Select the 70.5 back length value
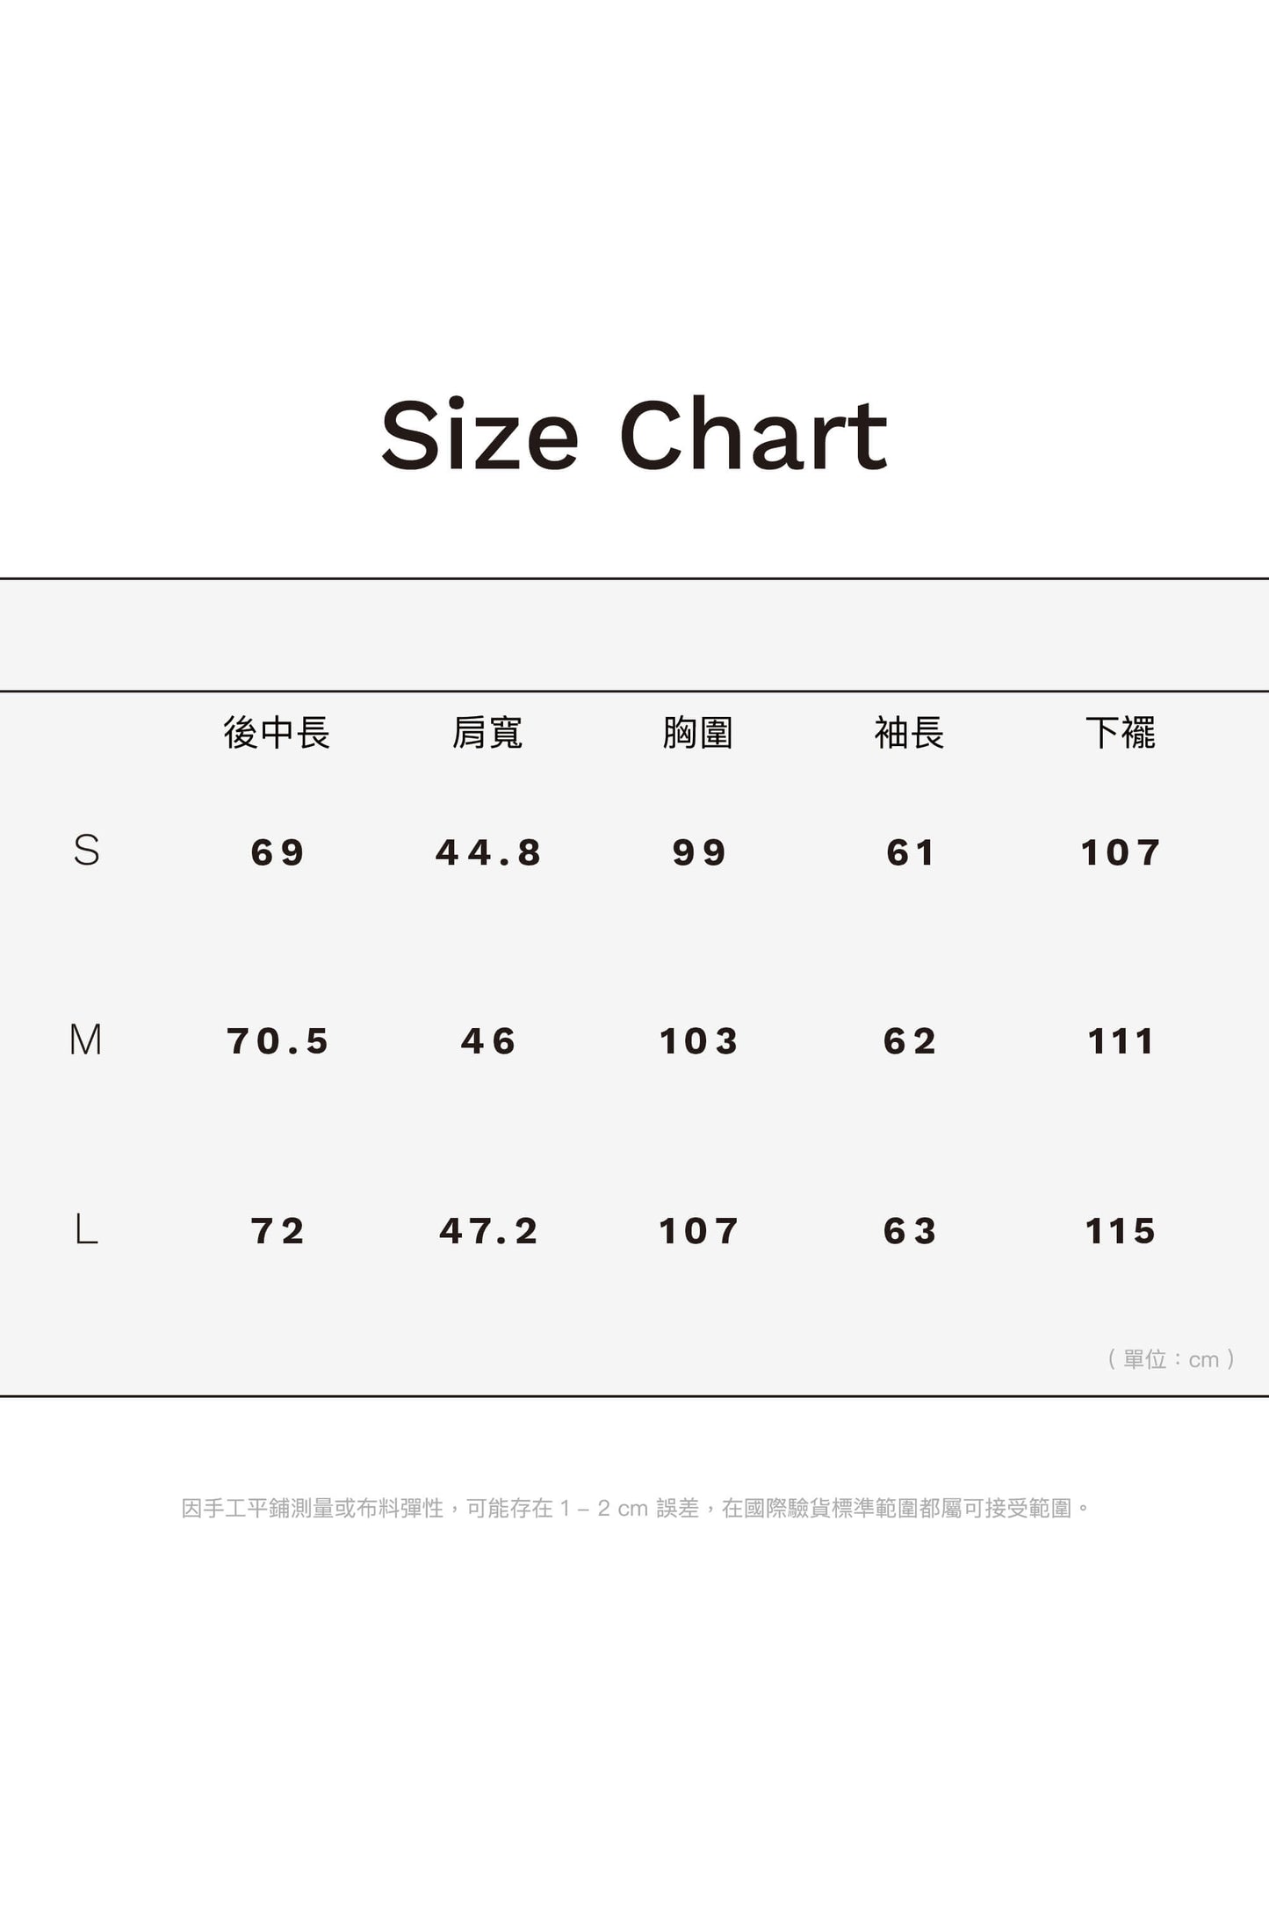 tap(278, 1041)
